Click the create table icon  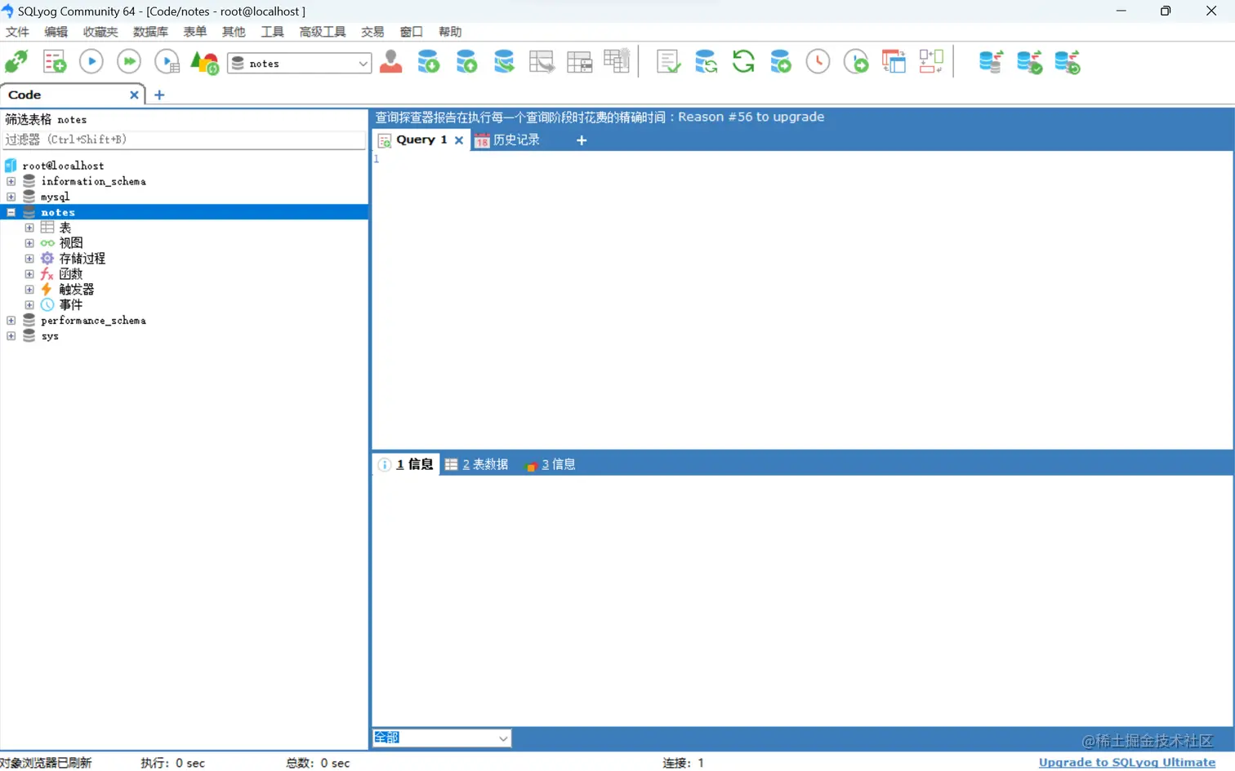pyautogui.click(x=542, y=62)
